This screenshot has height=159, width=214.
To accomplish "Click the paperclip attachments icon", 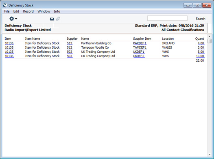I will tap(58, 19).
